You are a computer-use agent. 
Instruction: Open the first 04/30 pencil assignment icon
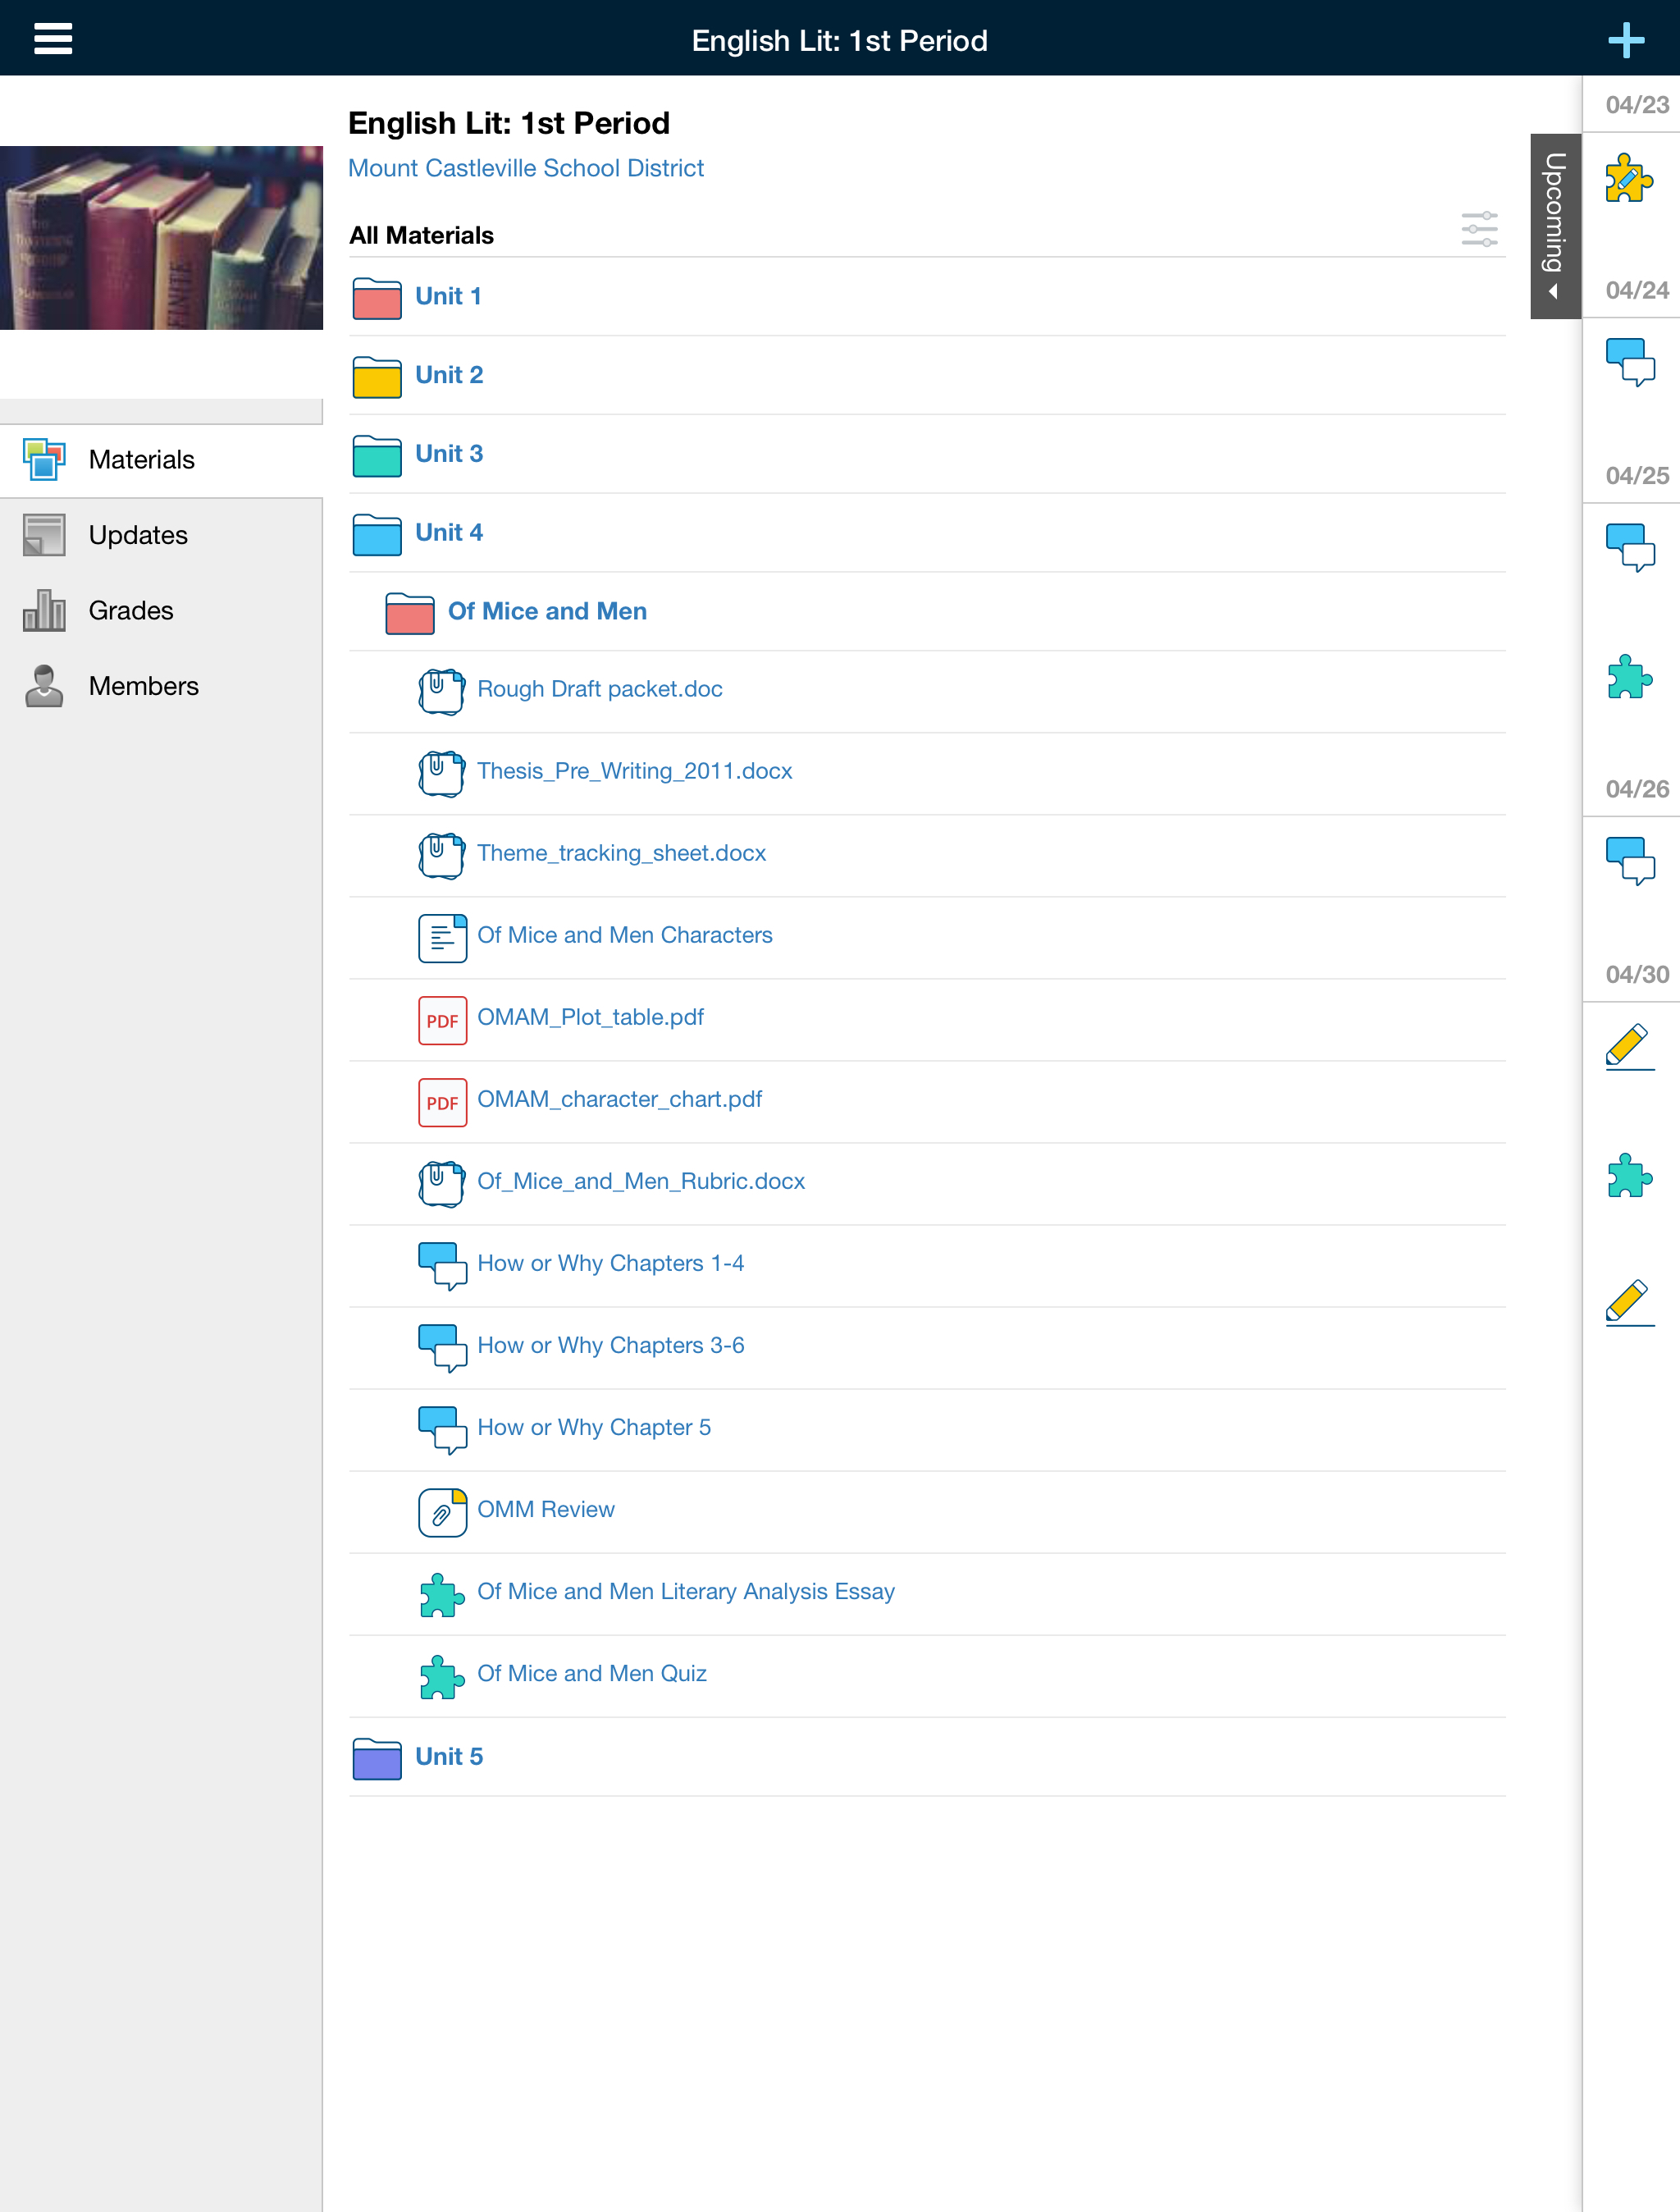[x=1629, y=1046]
